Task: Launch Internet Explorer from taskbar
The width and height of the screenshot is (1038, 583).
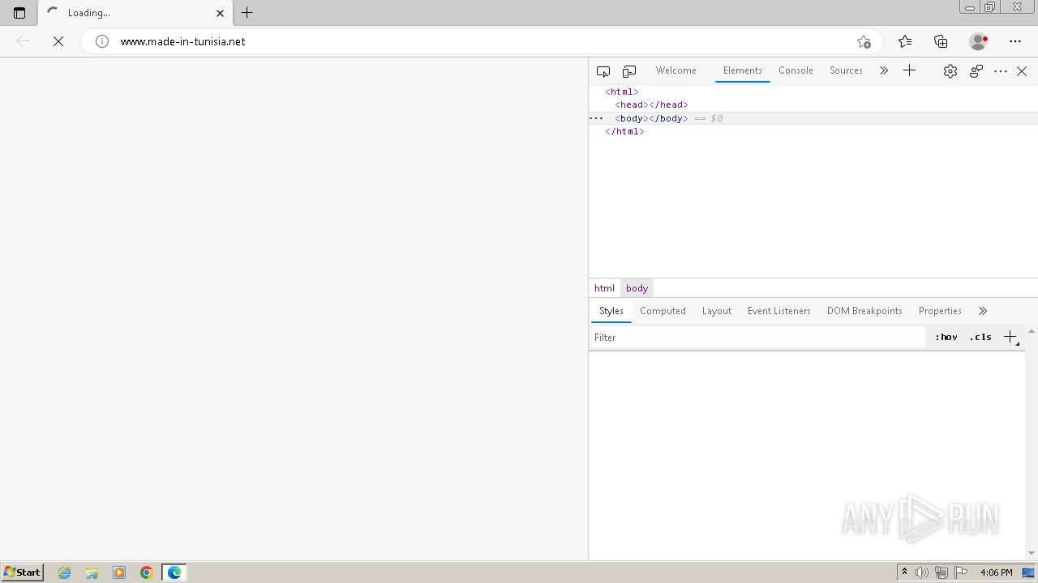Action: coord(65,572)
